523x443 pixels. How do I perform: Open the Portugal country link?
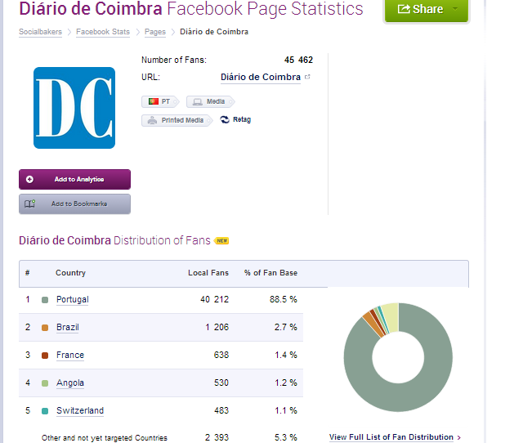(x=73, y=300)
